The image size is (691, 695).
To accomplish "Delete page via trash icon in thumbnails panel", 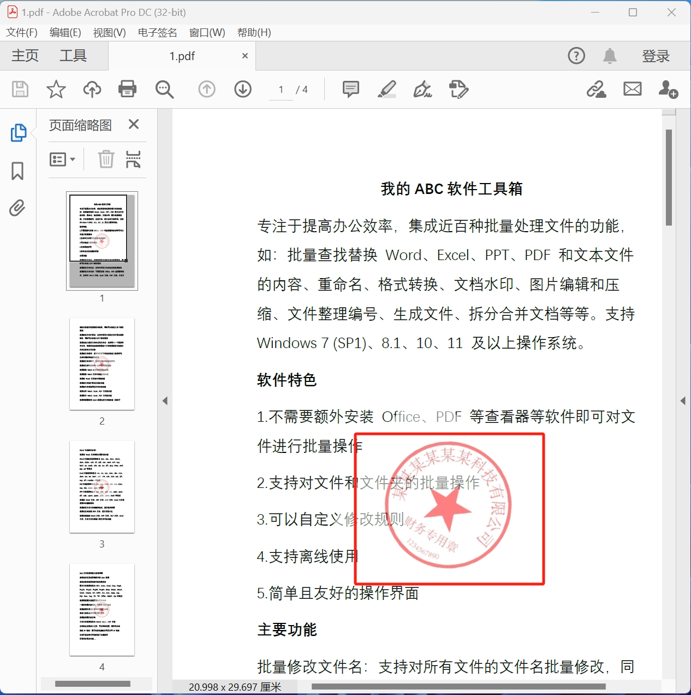I will (106, 159).
